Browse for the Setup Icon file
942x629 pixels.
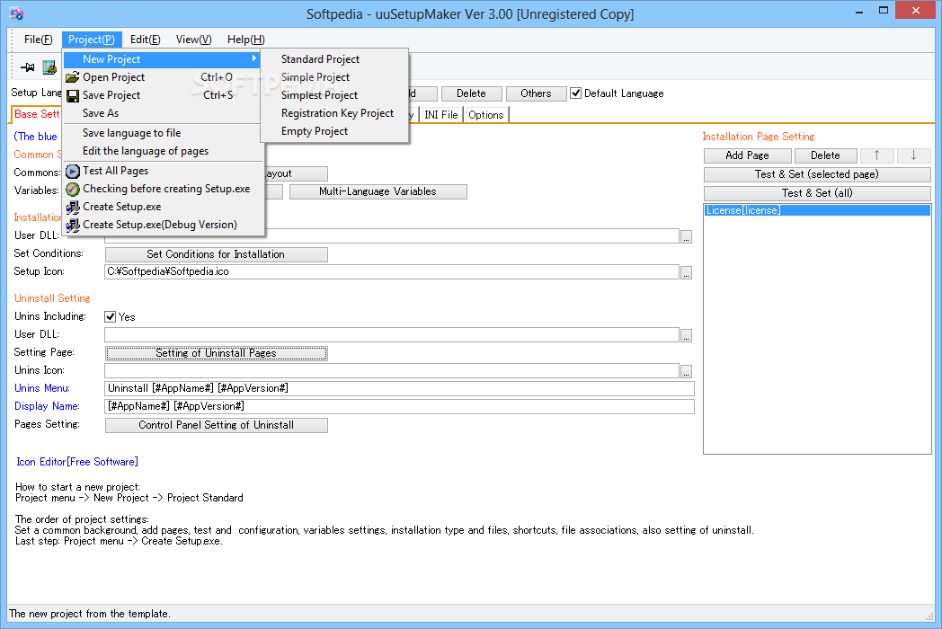[686, 273]
